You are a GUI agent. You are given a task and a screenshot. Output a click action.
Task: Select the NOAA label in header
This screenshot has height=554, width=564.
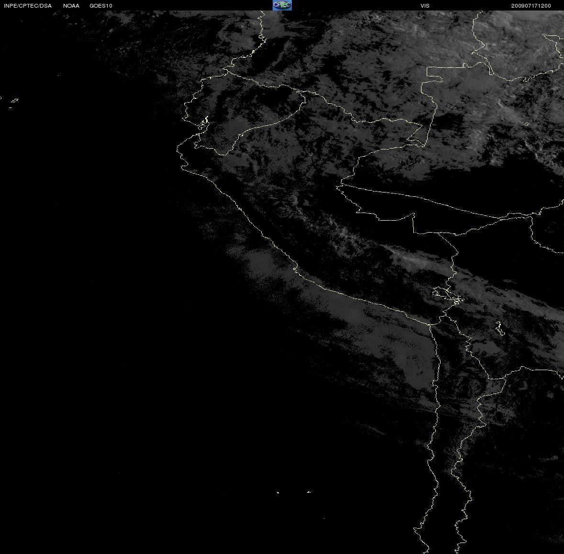(x=71, y=6)
